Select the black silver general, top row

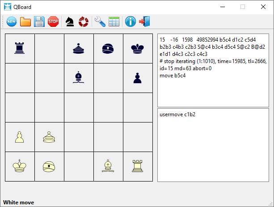79,48
